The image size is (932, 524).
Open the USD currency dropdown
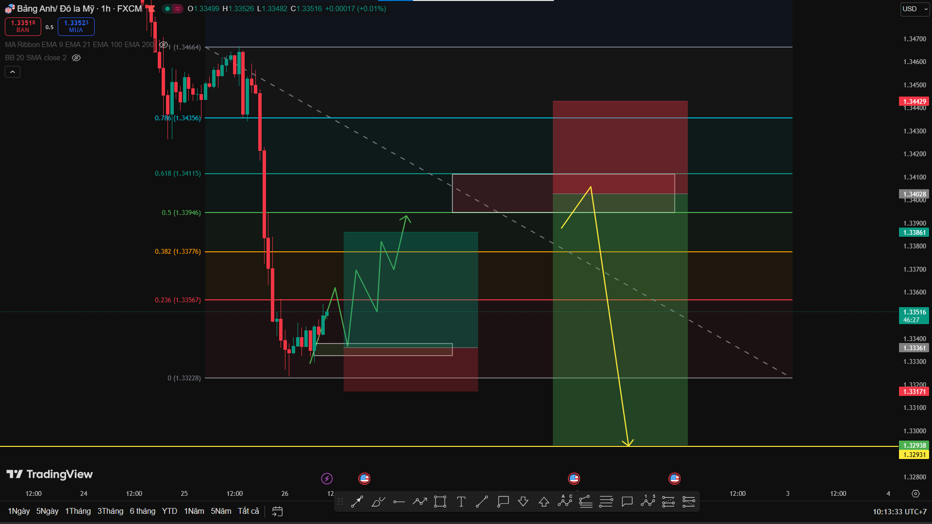[915, 9]
